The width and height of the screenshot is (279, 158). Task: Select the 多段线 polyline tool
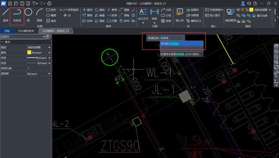point(17,15)
